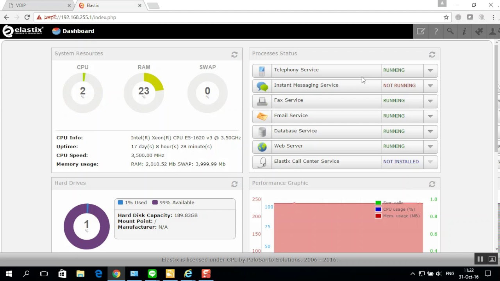Click the ENG language indicator

[x=450, y=274]
